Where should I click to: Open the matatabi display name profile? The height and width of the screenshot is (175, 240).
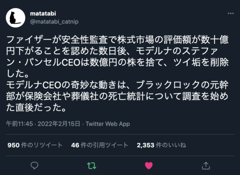point(43,13)
